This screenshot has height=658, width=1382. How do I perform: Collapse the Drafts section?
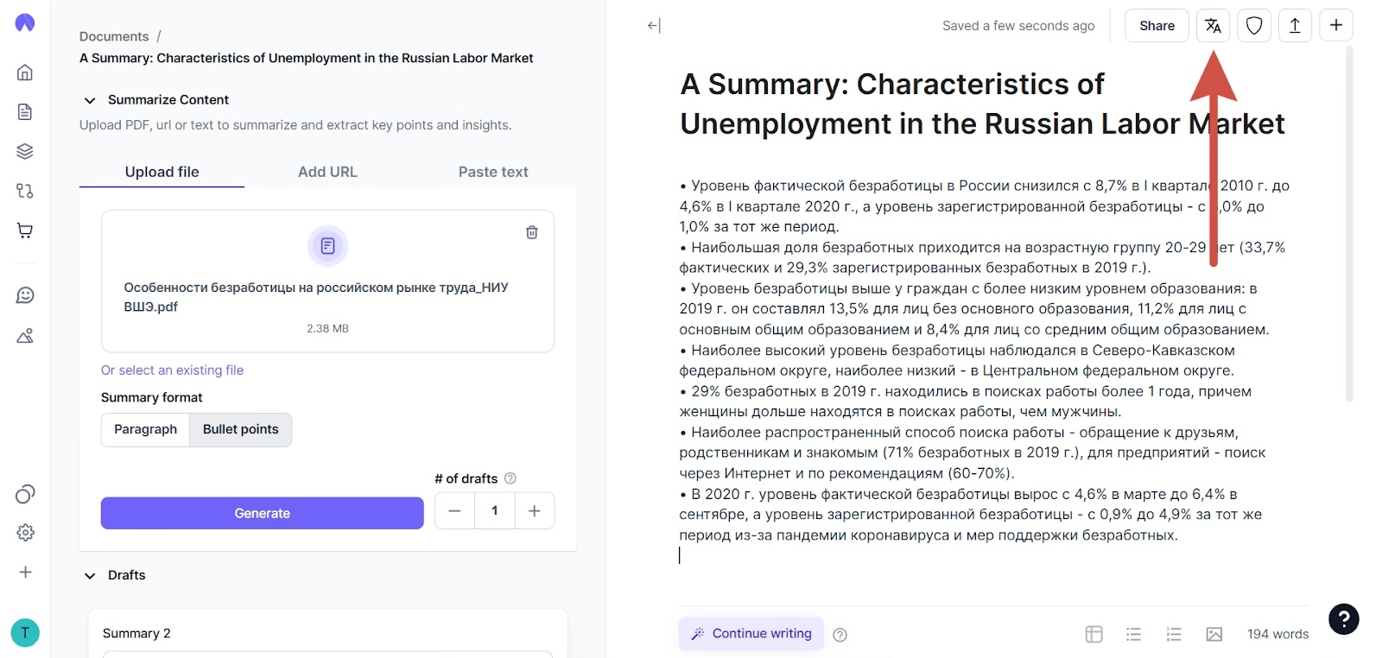[x=90, y=576]
